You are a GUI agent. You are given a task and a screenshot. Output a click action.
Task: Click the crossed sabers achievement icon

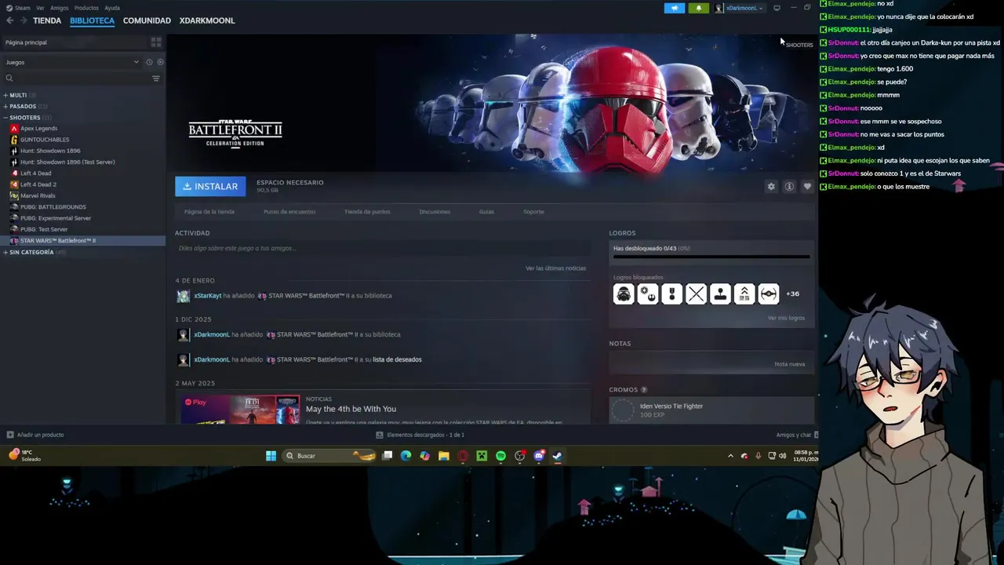point(696,293)
